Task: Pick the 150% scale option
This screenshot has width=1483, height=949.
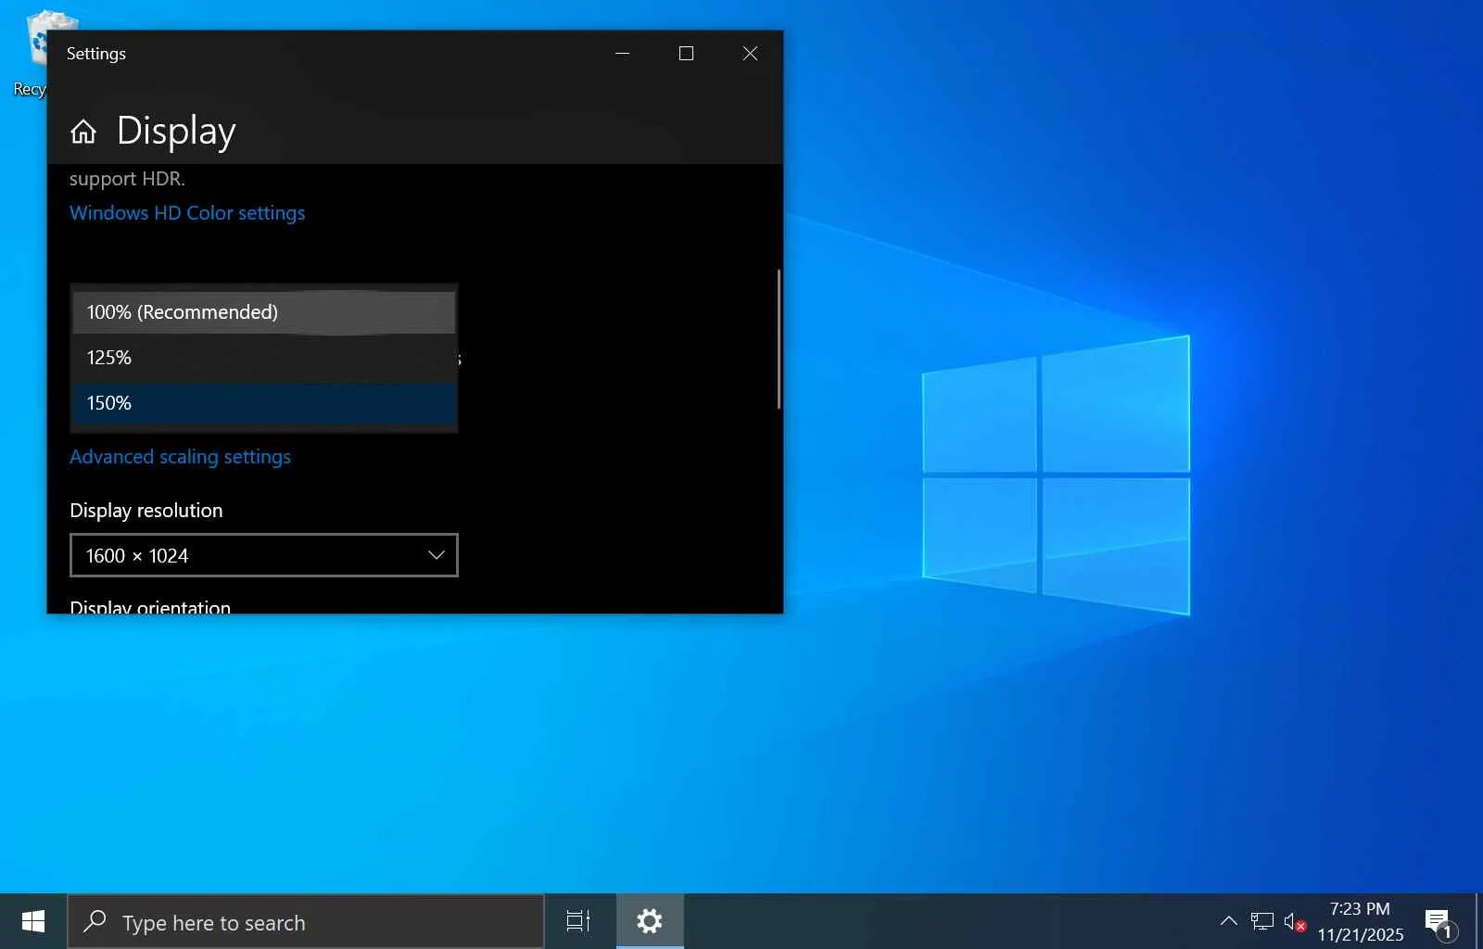Action: pyautogui.click(x=264, y=403)
